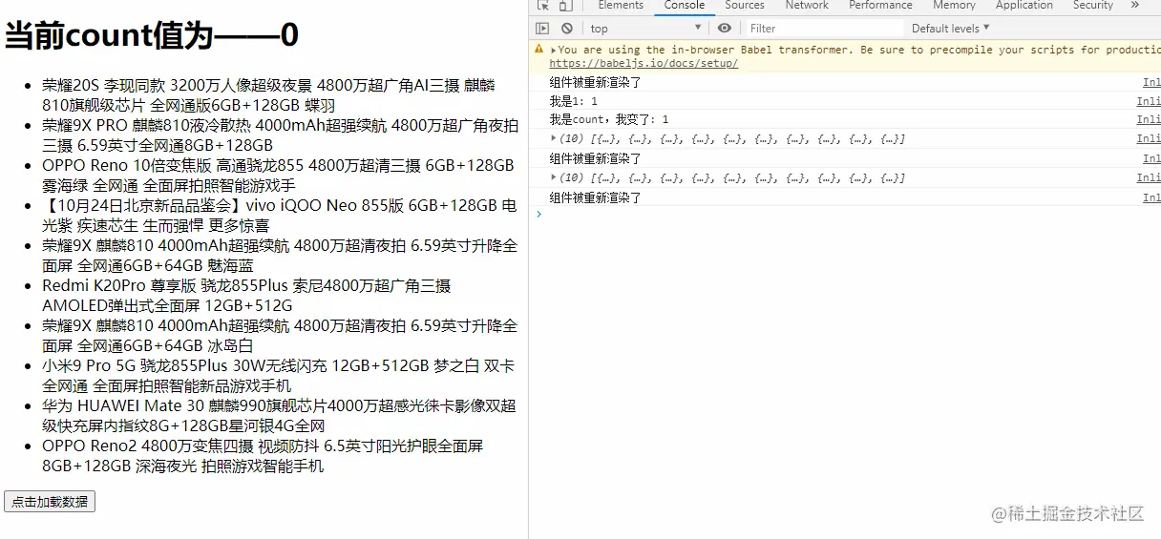Create live expression with the eye icon

click(725, 29)
